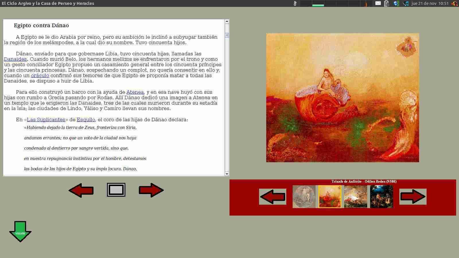Screen dimensions: 459x258
Task: Click the gray rectangle fullscreen icon below text
Action: coord(116,190)
